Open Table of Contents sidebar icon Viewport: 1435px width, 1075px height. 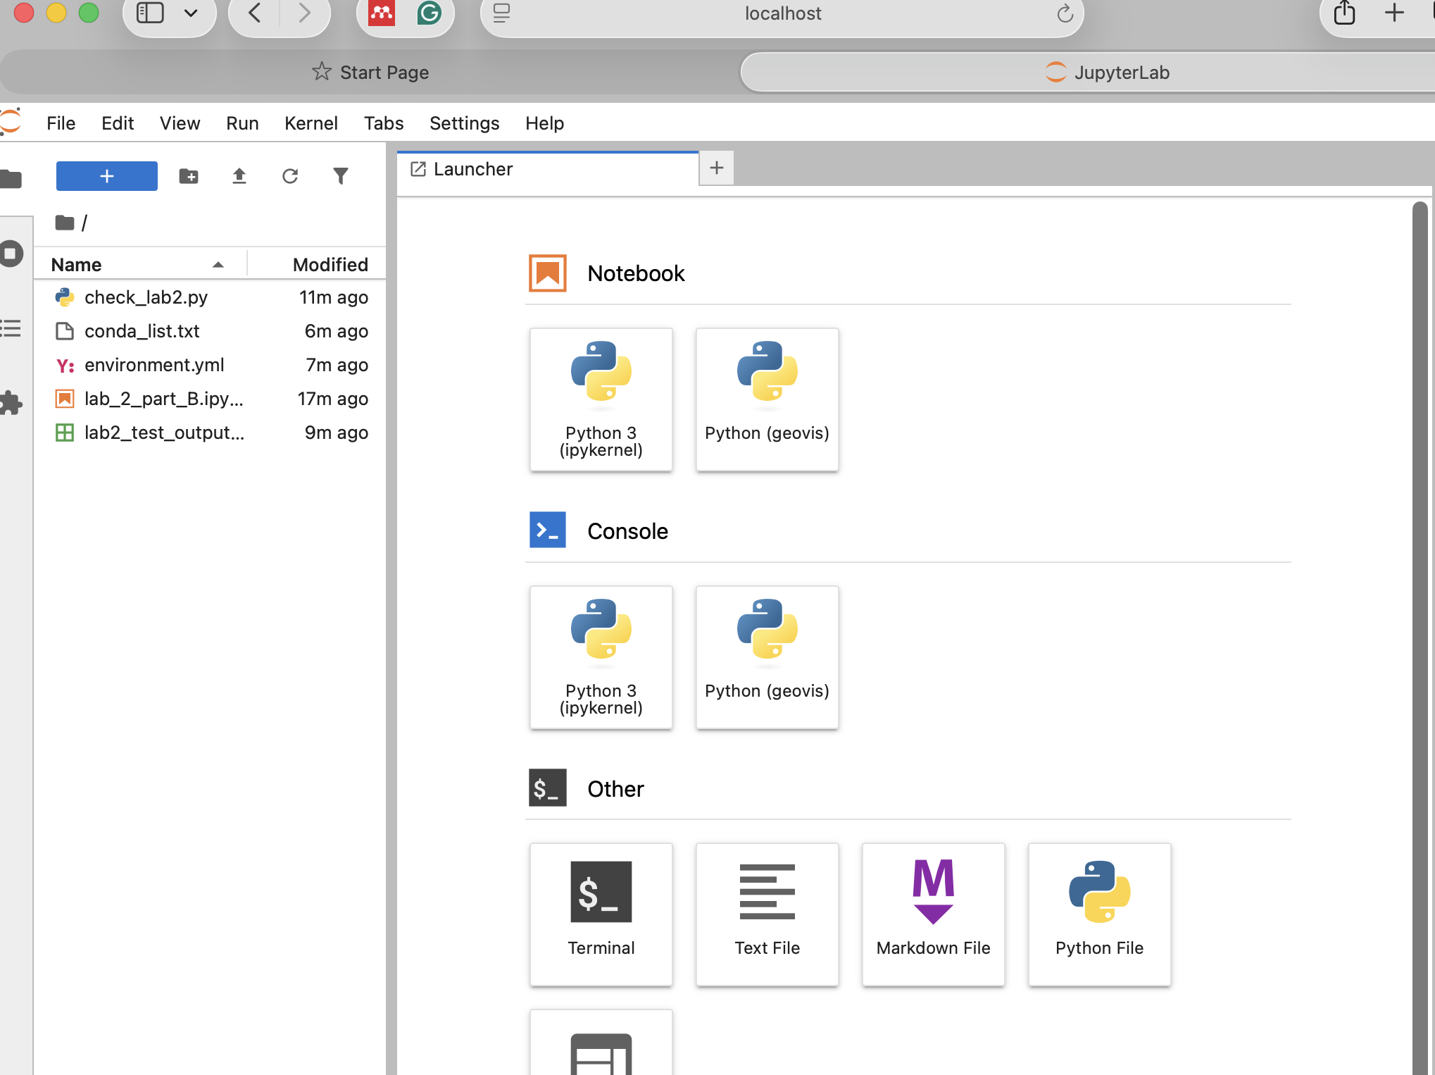pyautogui.click(x=11, y=328)
